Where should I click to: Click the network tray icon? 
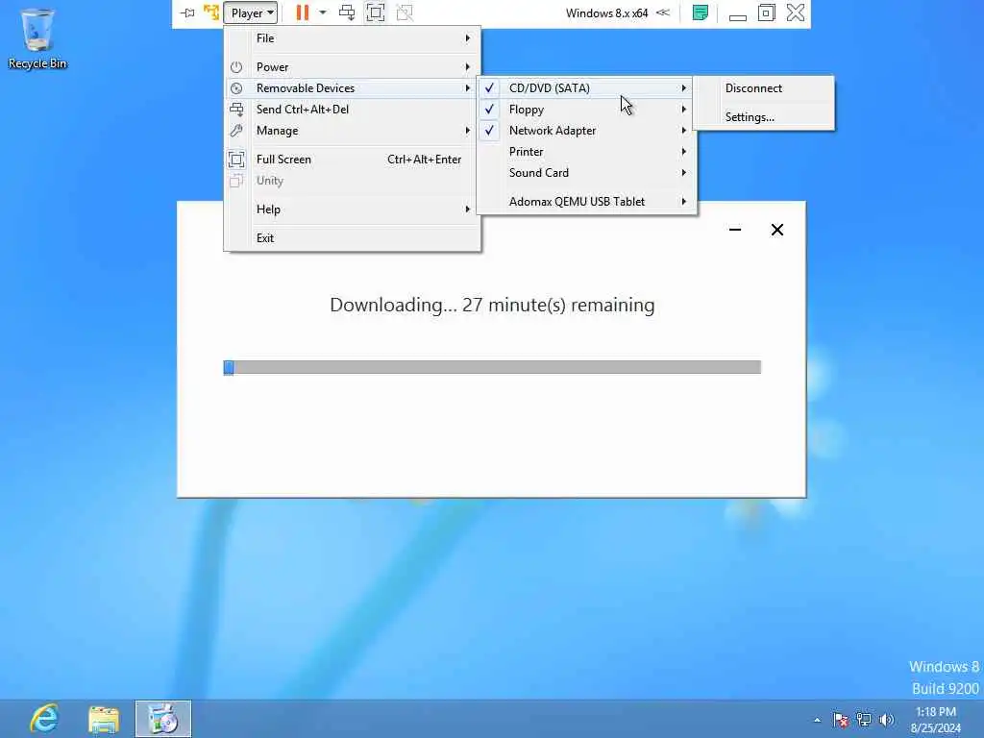pyautogui.click(x=864, y=720)
